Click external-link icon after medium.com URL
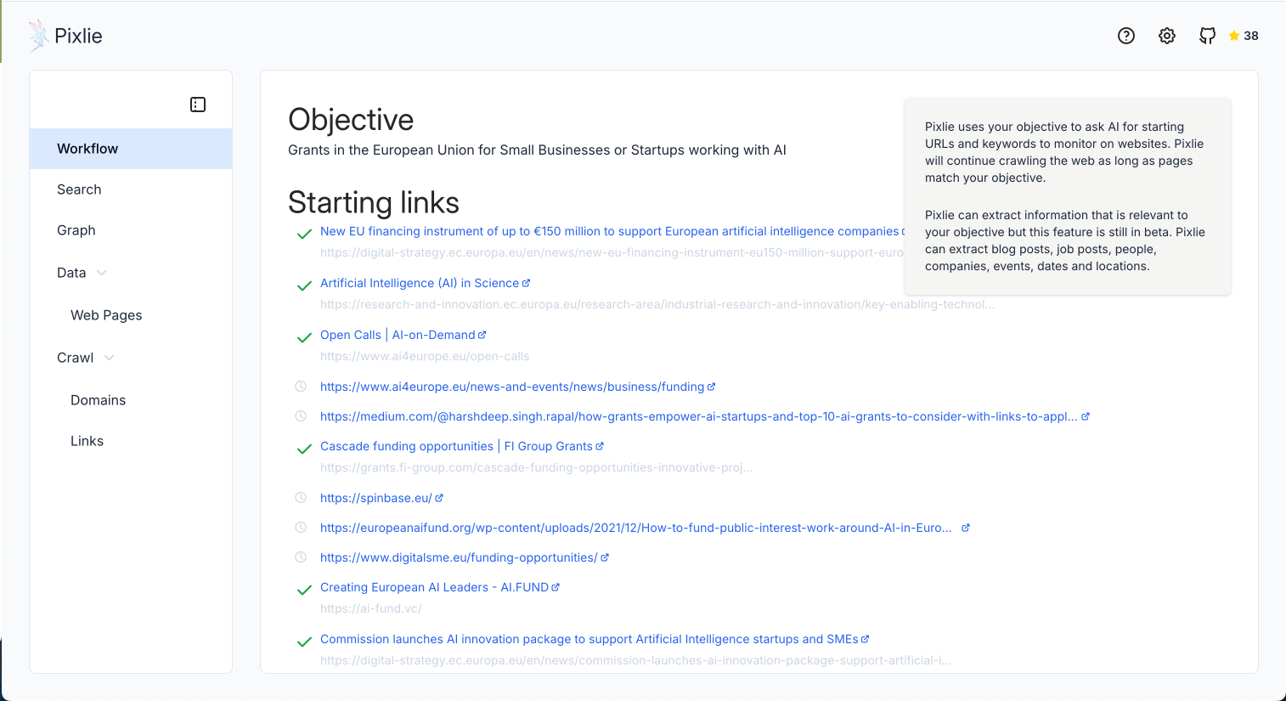Image resolution: width=1286 pixels, height=701 pixels. tap(1086, 416)
